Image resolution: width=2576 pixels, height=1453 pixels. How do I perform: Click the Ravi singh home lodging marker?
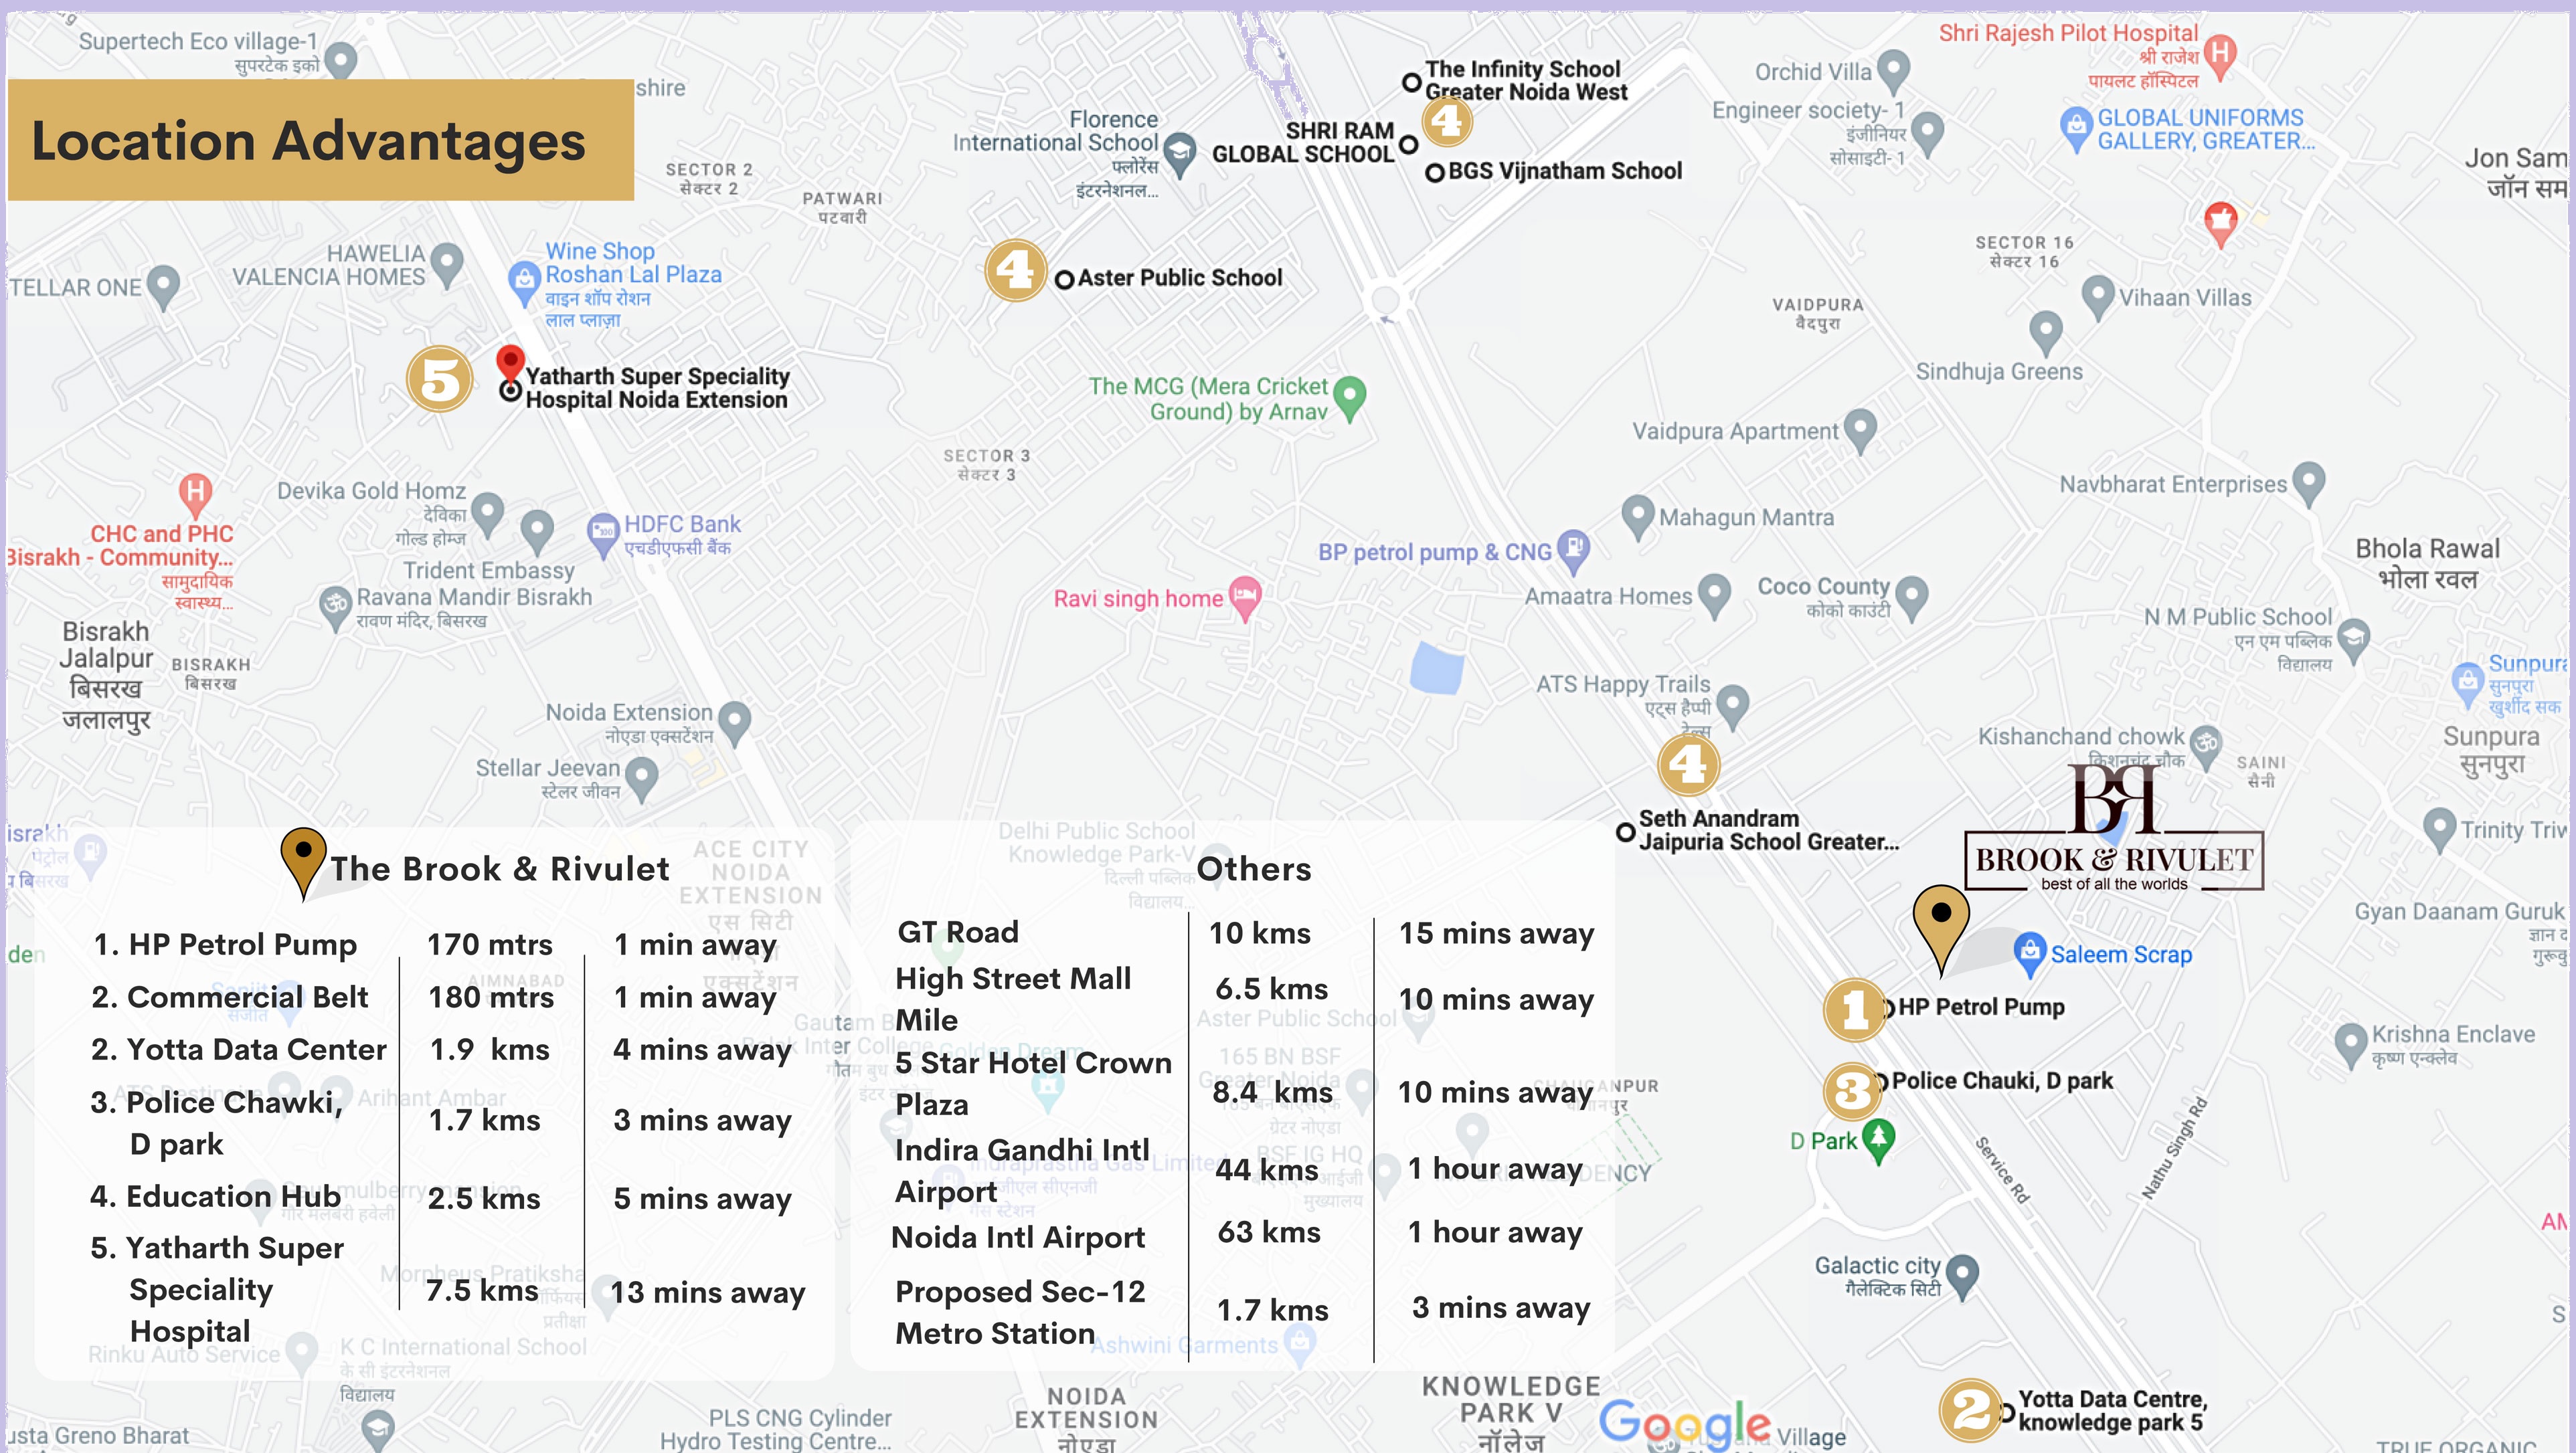pyautogui.click(x=1245, y=597)
